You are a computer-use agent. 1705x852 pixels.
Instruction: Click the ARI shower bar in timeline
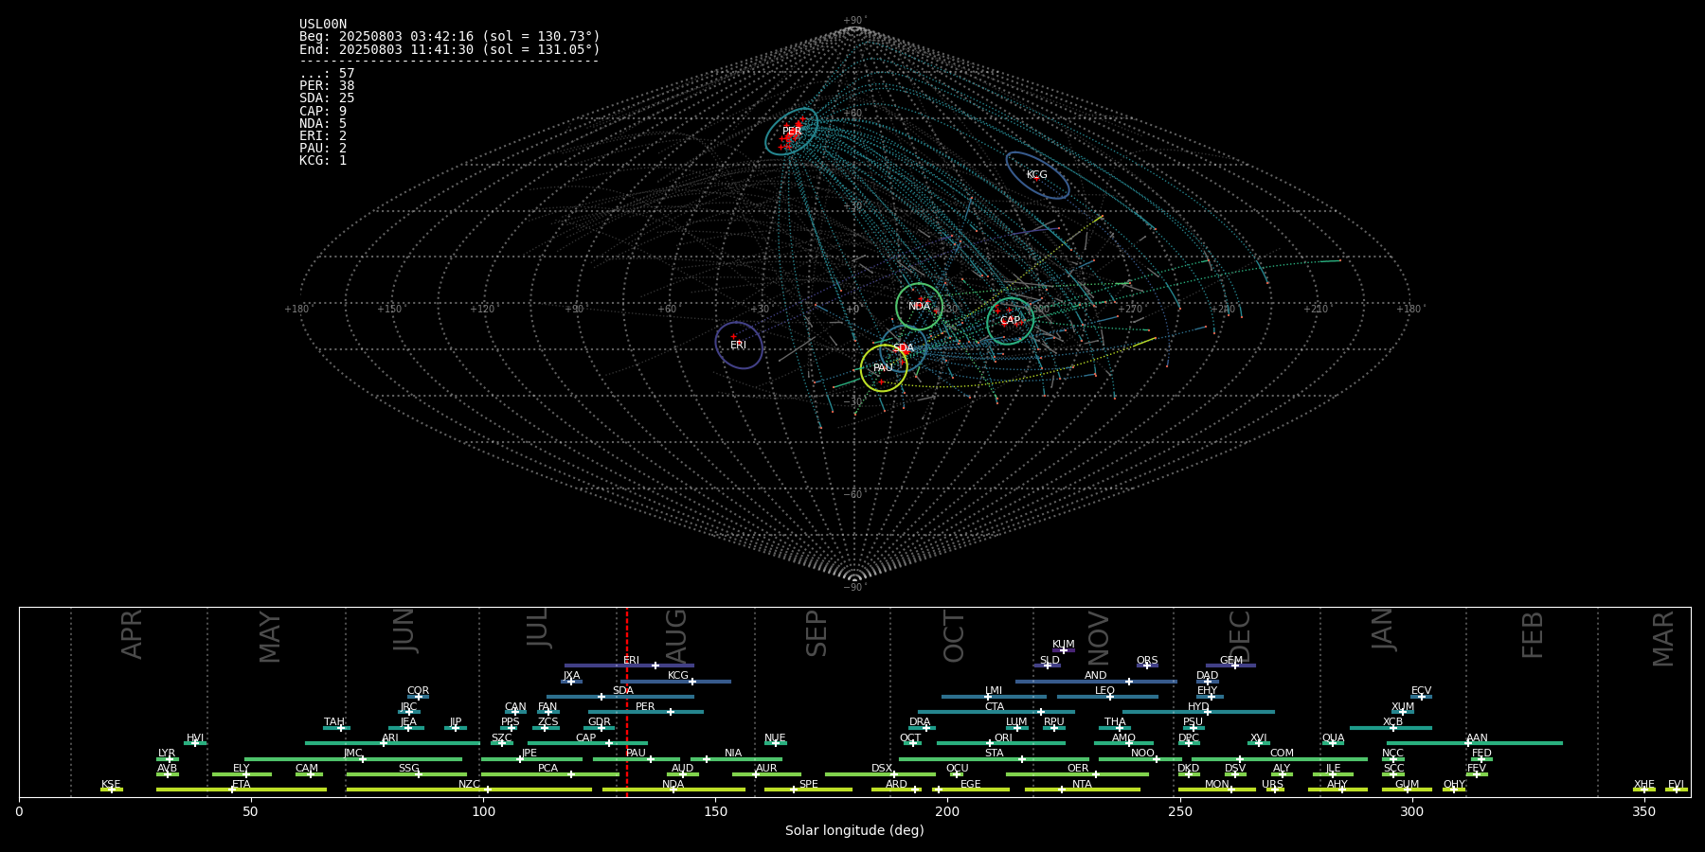tap(392, 743)
